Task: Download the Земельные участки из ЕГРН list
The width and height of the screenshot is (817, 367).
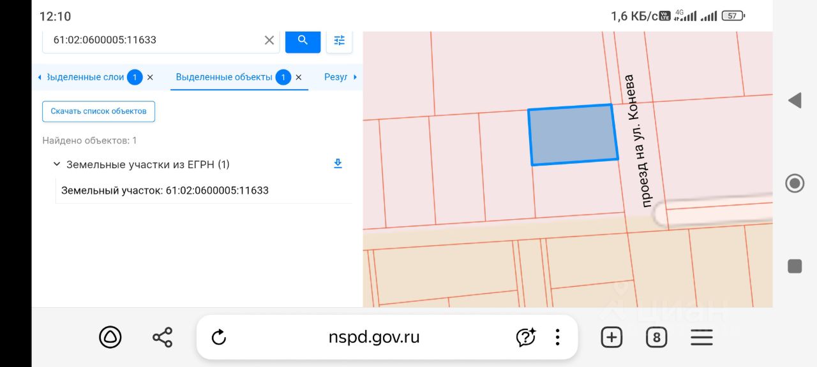Action: (338, 164)
